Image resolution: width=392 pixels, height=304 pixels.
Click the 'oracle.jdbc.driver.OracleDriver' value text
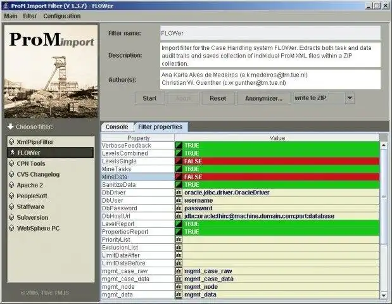[x=227, y=193]
